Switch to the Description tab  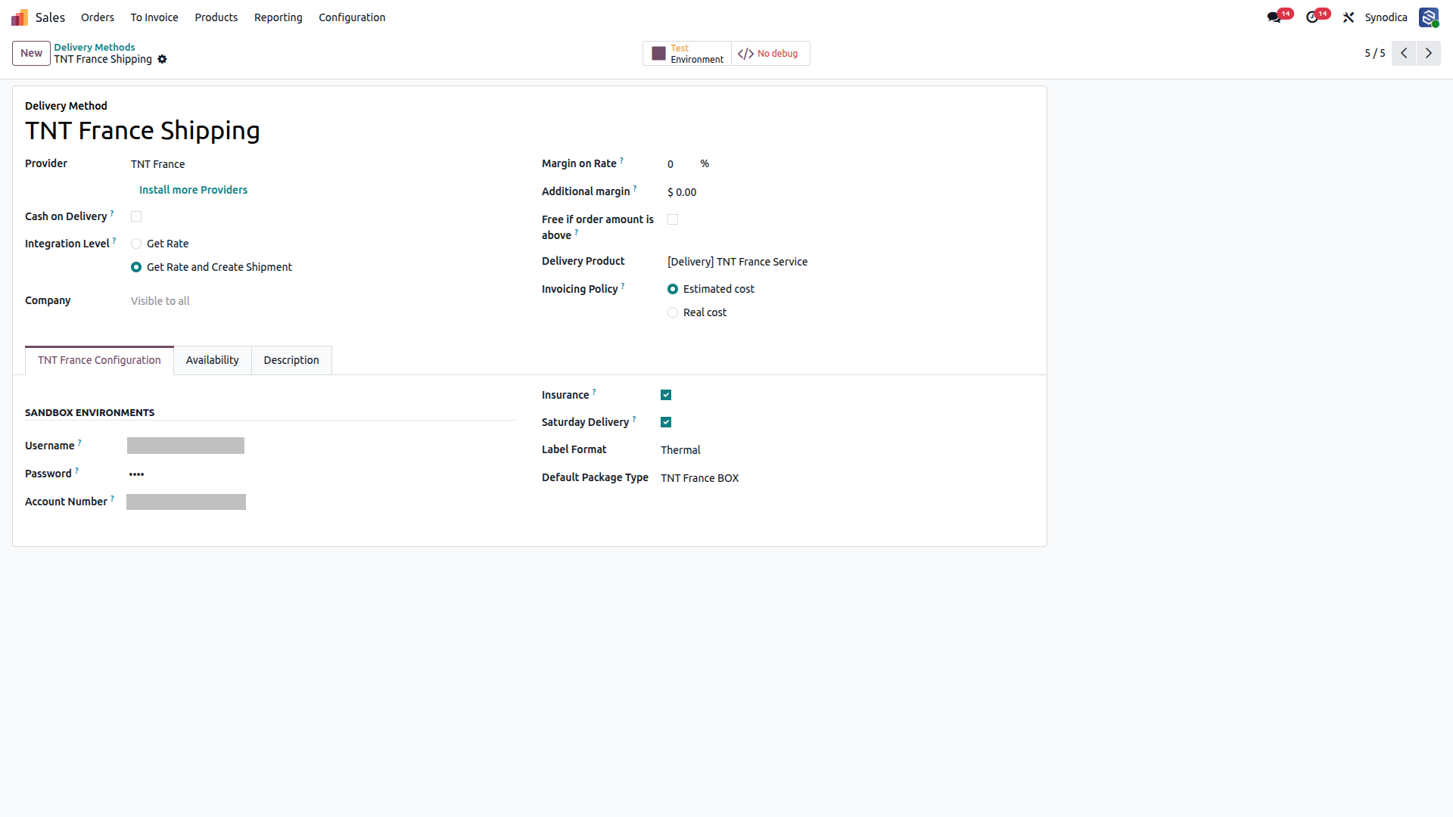(291, 360)
